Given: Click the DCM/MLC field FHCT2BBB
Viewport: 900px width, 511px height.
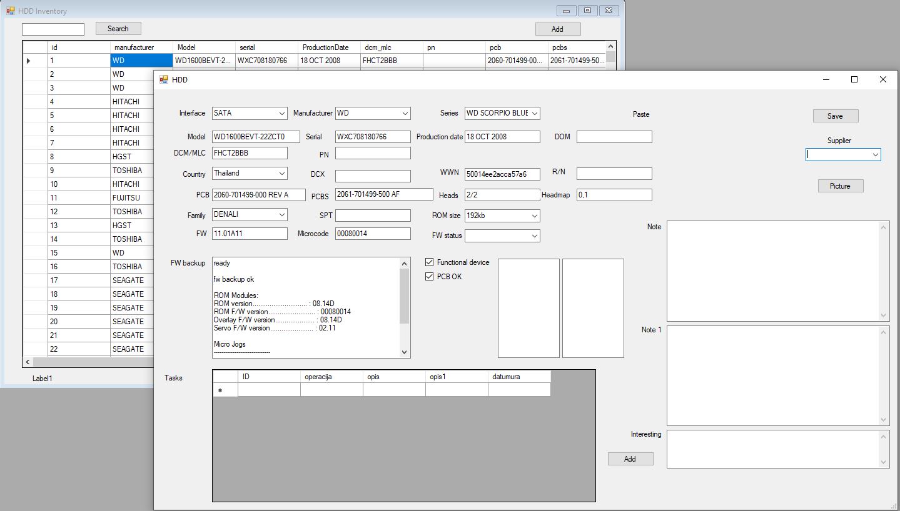Looking at the screenshot, I should click(x=250, y=152).
